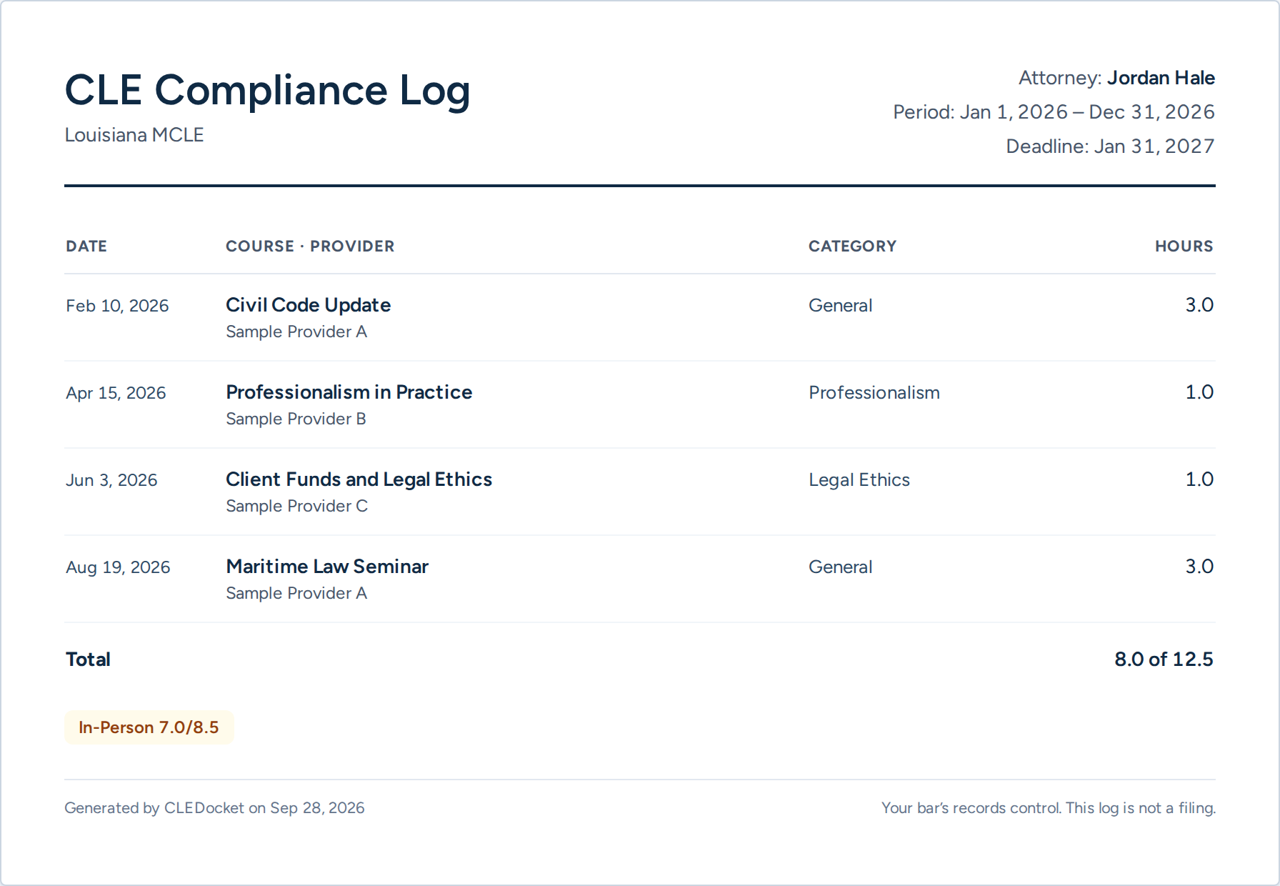
Task: Click the 1.0 hours for Professionalism in Practice
Action: 1199,392
